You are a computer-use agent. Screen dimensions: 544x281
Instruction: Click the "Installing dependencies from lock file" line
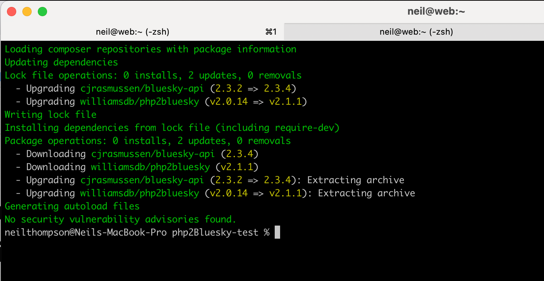coord(172,128)
